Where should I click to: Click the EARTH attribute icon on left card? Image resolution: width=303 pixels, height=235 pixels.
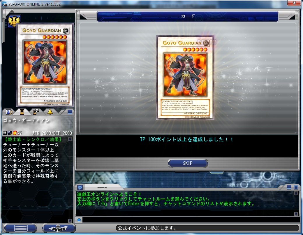66,30
